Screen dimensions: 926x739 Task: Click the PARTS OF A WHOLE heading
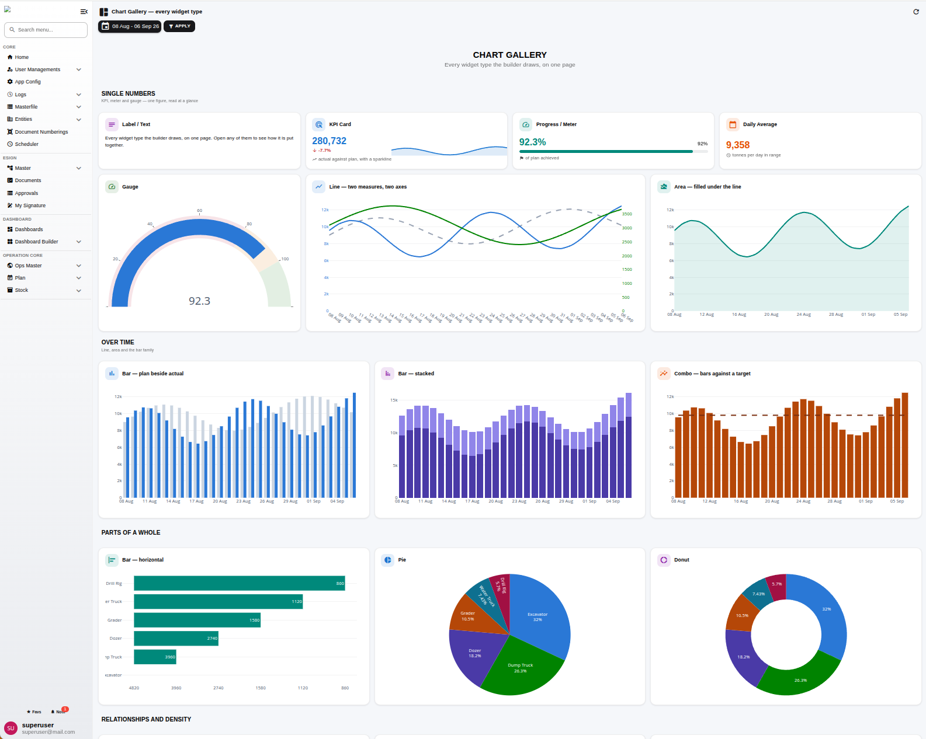[x=131, y=532]
